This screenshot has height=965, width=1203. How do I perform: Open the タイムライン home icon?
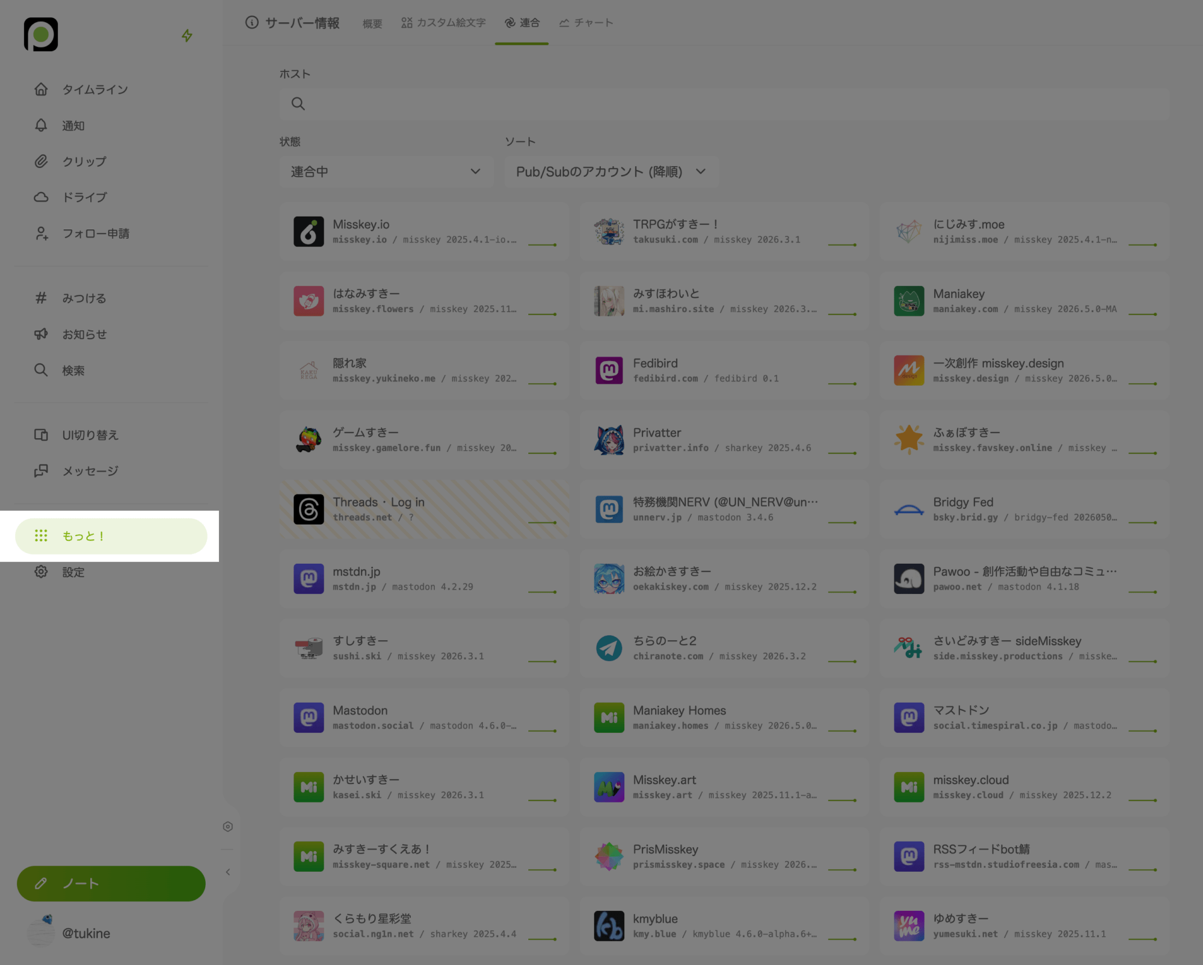41,89
